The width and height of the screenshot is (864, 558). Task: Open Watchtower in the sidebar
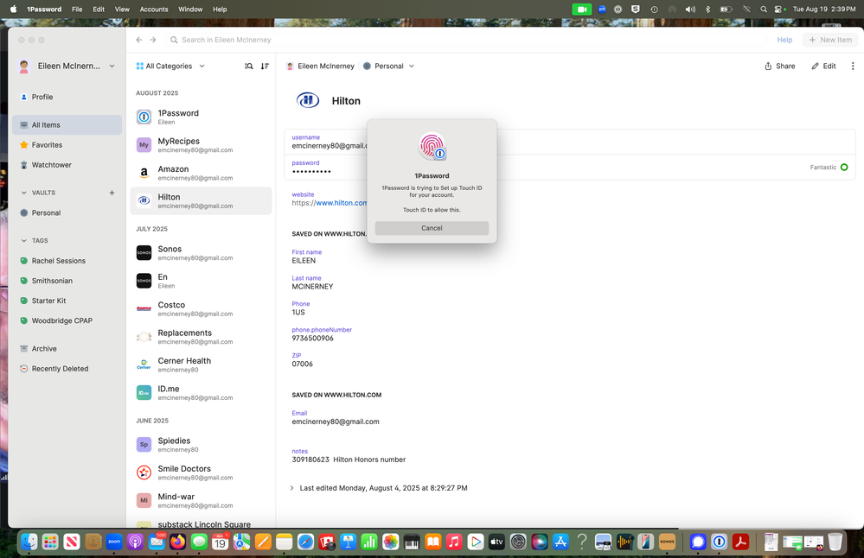[52, 165]
